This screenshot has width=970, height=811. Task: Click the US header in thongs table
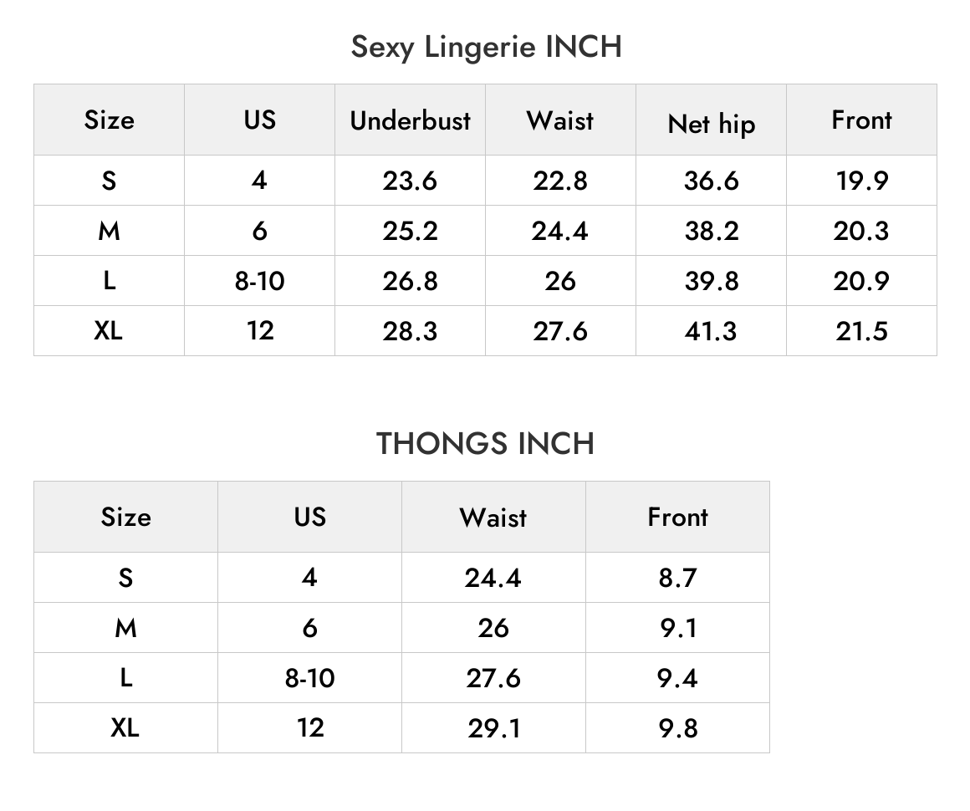(x=310, y=518)
